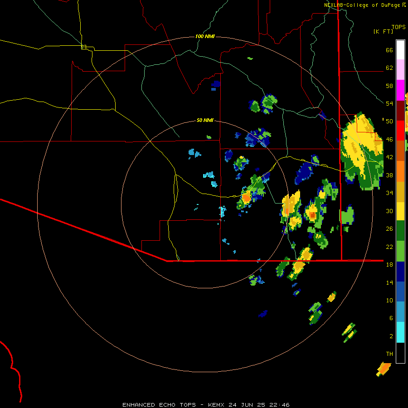Click the orange echo in the bottom-right corner

384,369
